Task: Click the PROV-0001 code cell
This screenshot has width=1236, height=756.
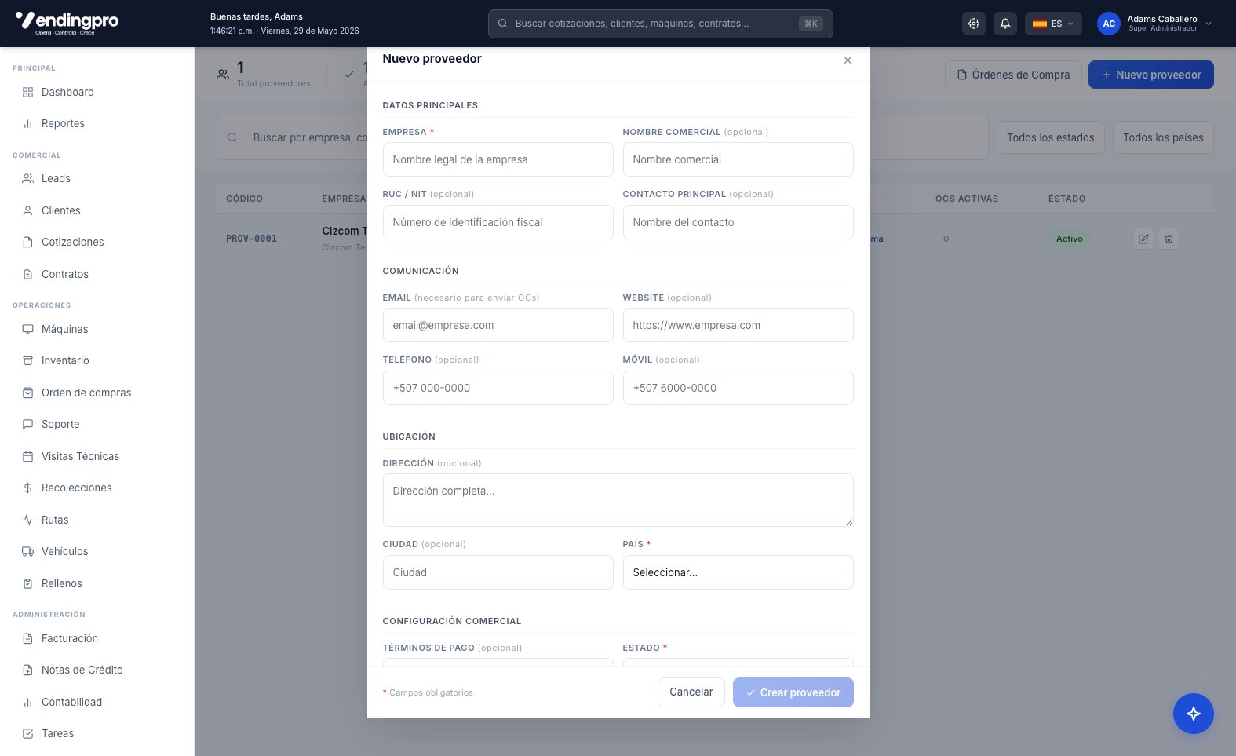Action: click(251, 239)
